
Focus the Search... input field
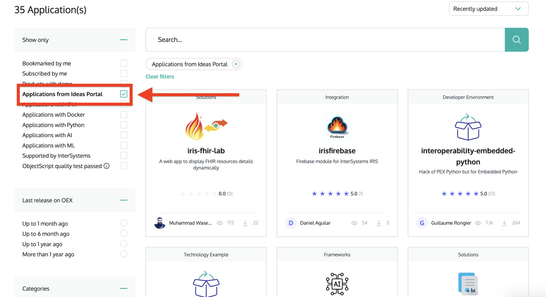pyautogui.click(x=325, y=40)
